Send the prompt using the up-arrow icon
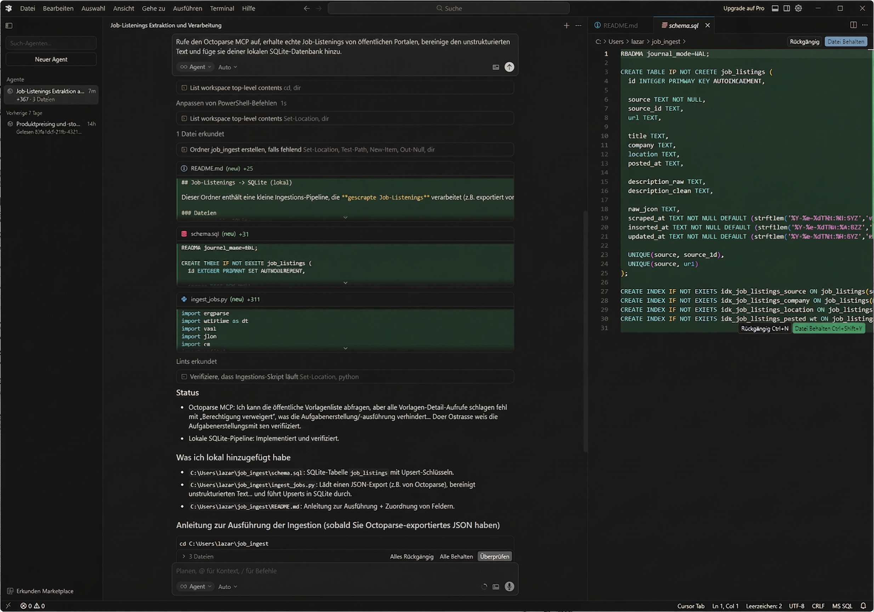The image size is (874, 612). tap(510, 67)
